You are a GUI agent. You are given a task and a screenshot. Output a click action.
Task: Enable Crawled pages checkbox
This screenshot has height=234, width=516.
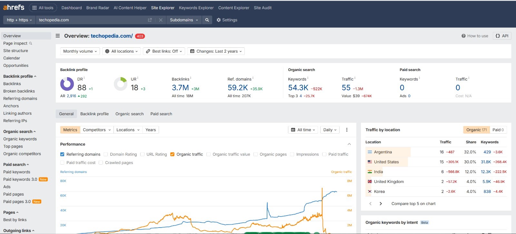[x=101, y=163]
